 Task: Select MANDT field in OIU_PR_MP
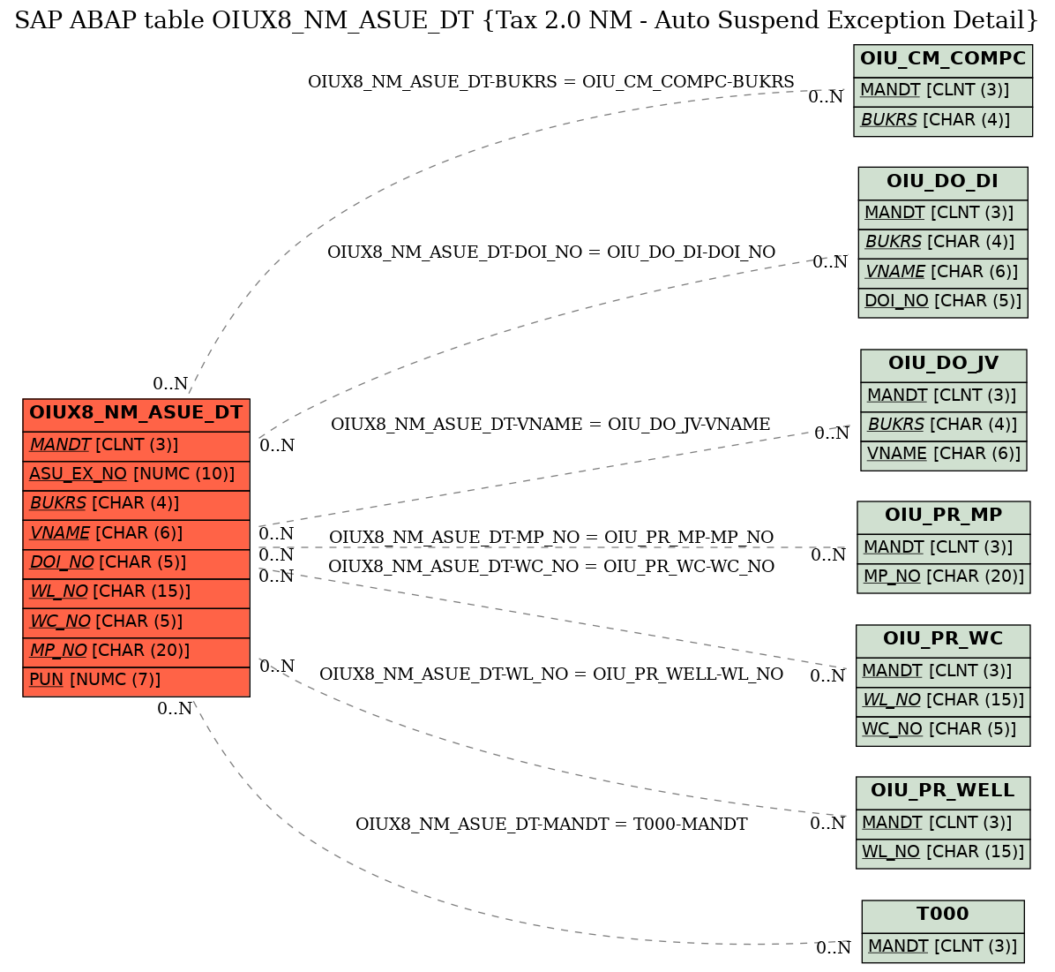[x=943, y=548]
